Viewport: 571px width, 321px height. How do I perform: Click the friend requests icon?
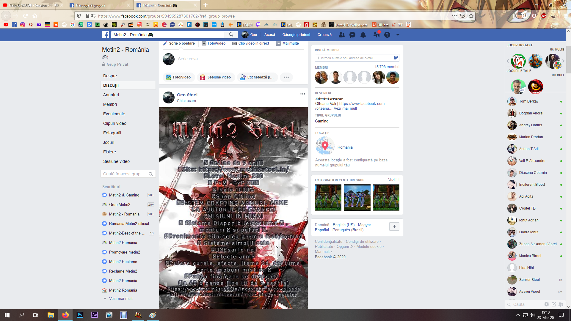click(342, 35)
